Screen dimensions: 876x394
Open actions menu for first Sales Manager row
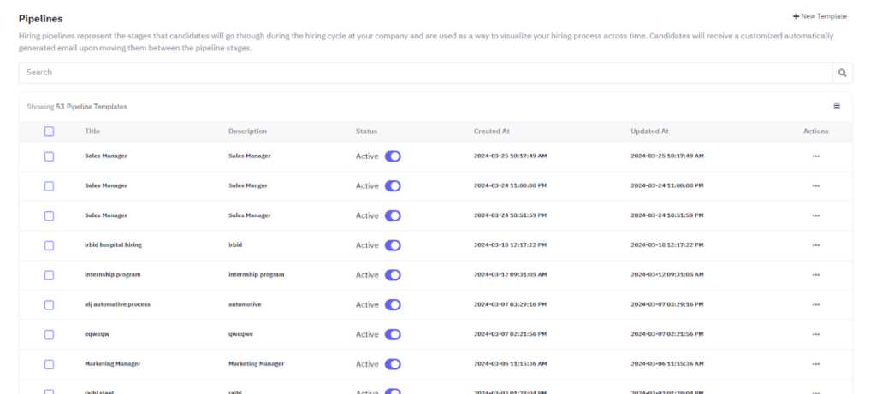(x=815, y=156)
